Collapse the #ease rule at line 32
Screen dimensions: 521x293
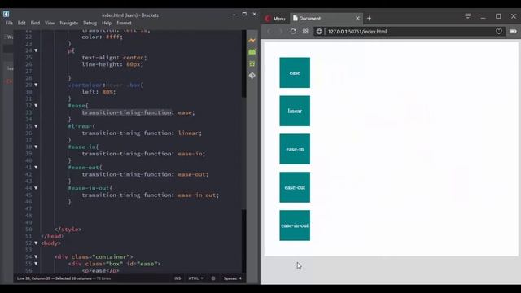(36, 106)
